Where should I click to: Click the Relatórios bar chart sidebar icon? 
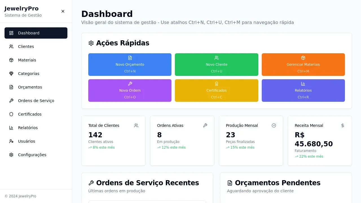11,128
